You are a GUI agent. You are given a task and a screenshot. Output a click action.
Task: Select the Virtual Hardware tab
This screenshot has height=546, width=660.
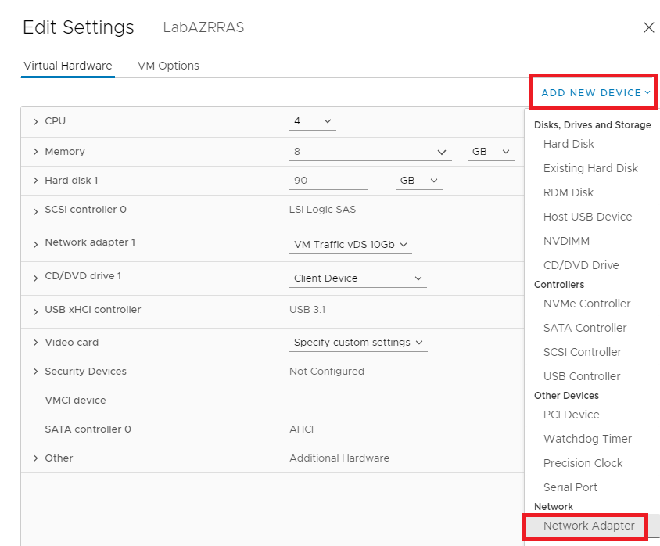coord(68,66)
